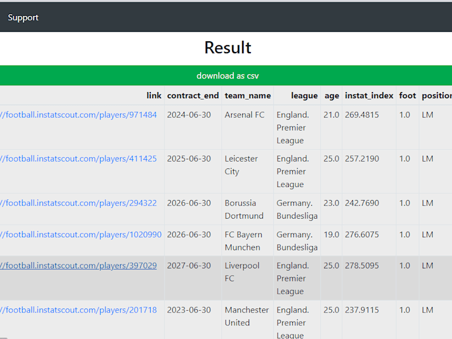Viewport: 452px width, 339px height.
Task: Click age value 19.0
Action: pos(331,234)
